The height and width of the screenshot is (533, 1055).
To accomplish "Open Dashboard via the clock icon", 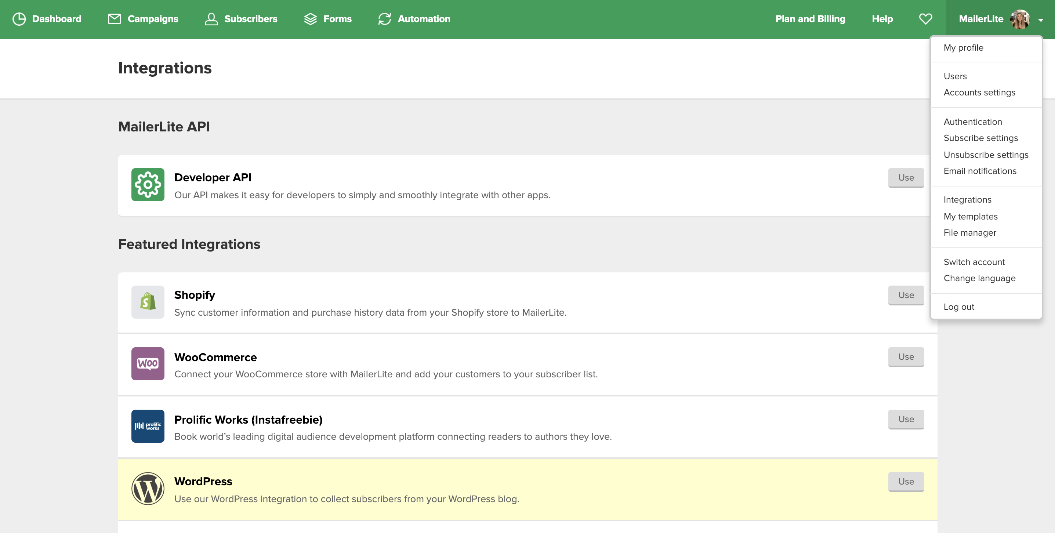I will (19, 19).
